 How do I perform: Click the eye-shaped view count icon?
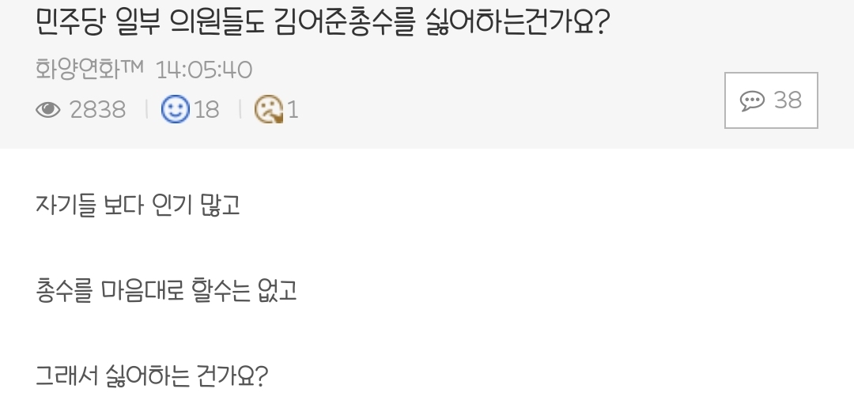[48, 110]
